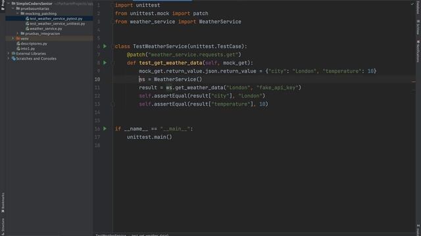
Task: Click the SimpleCodersSenior project folder icon
Action: [x=13, y=3]
